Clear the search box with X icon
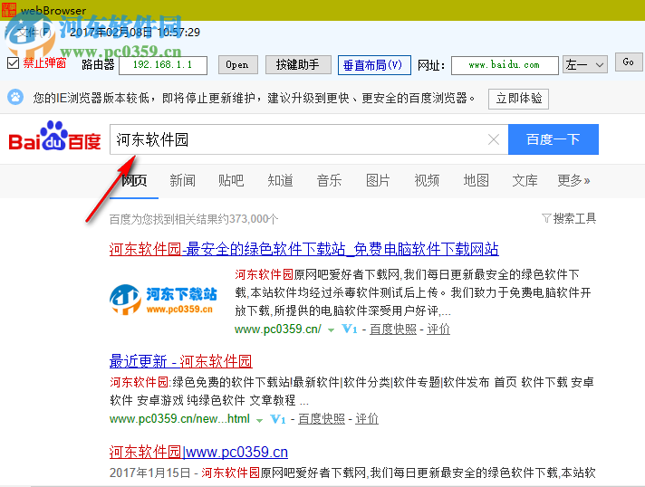The image size is (645, 487). [x=493, y=139]
